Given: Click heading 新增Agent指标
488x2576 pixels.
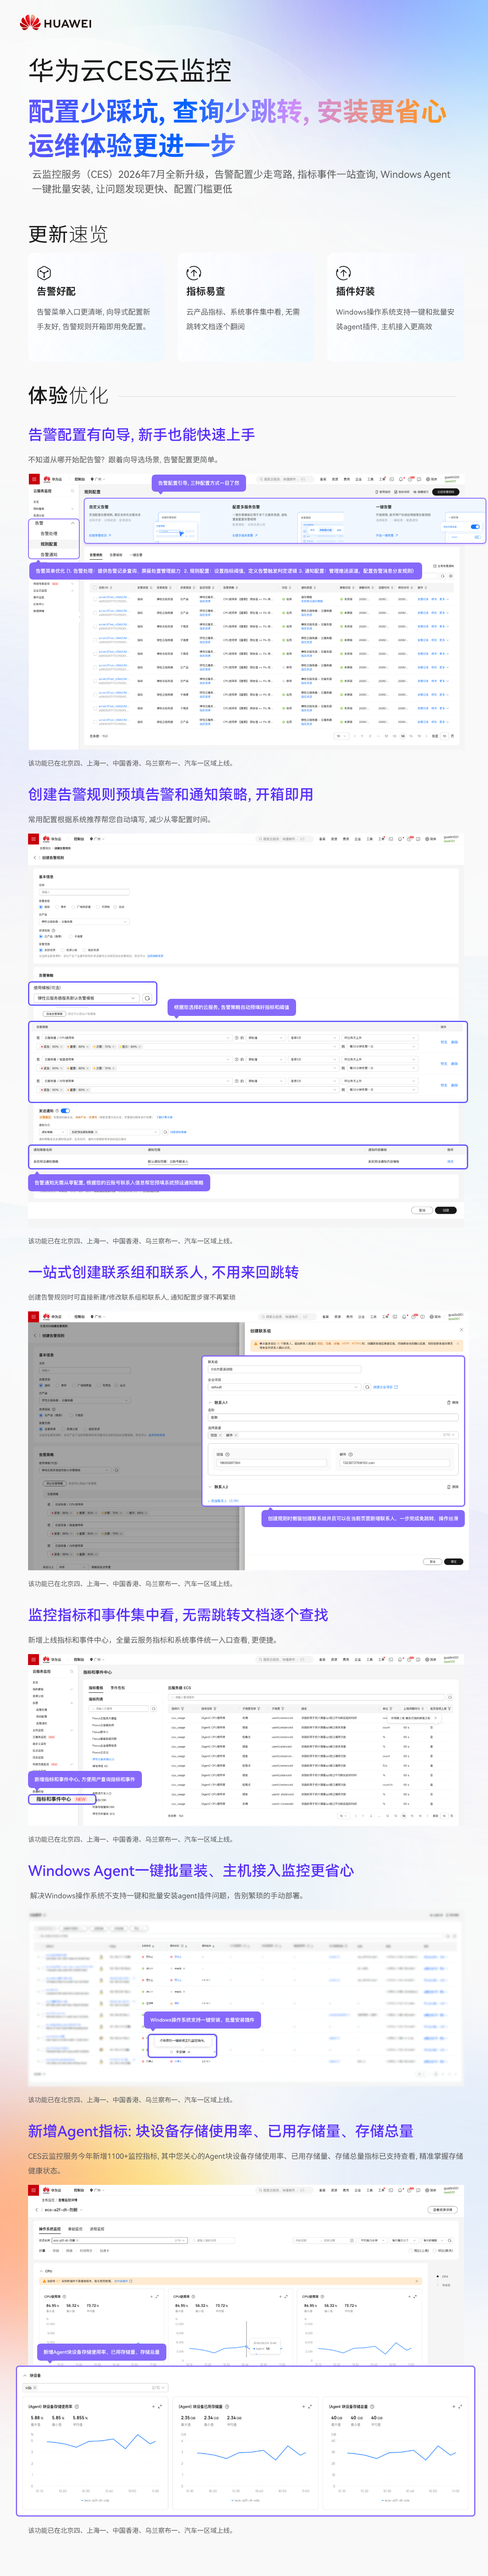Looking at the screenshot, I should (79, 2131).
